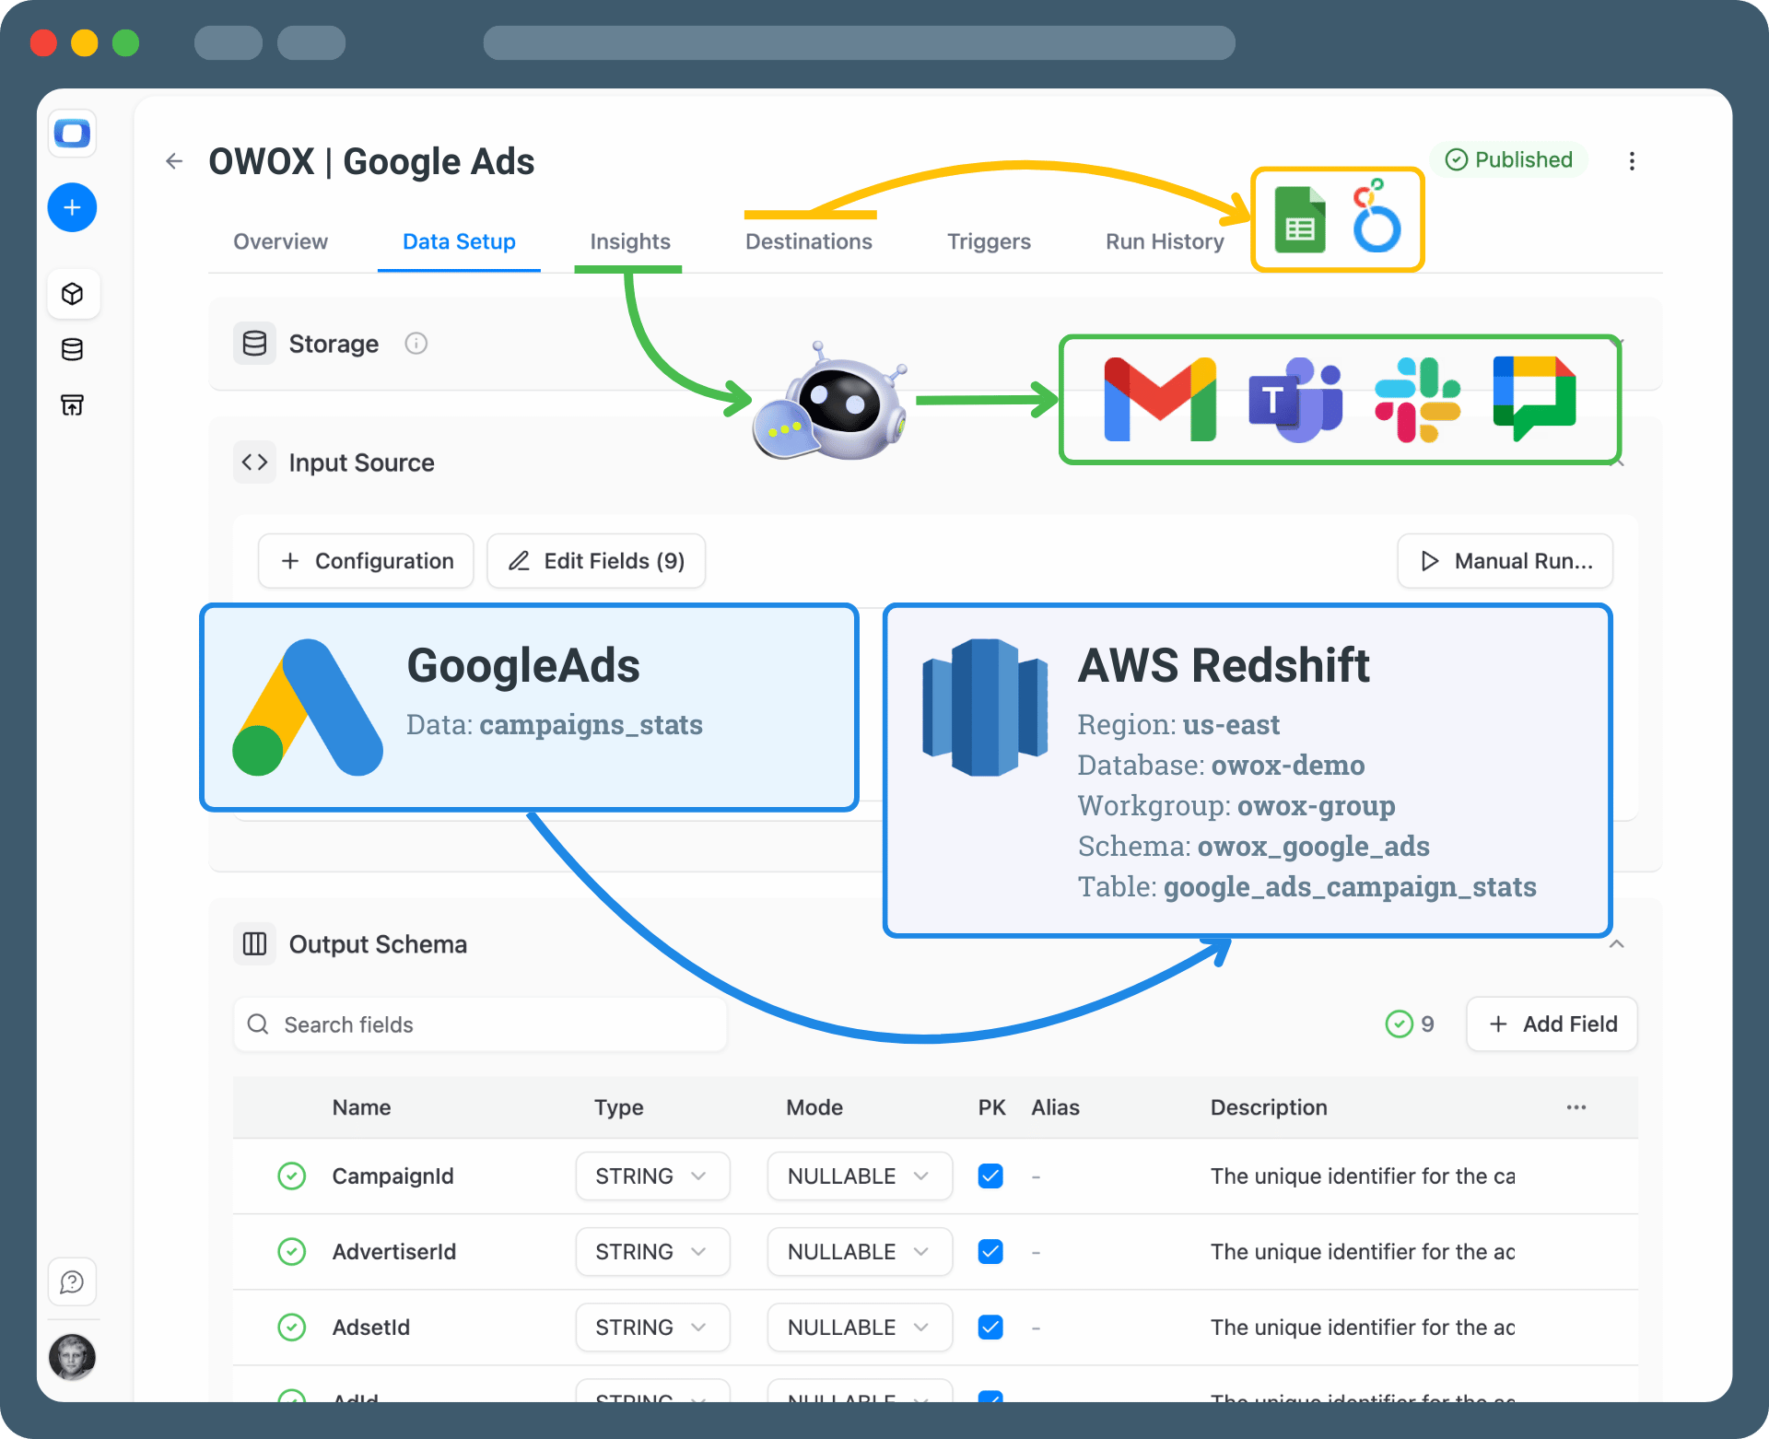Open the Run History tab
The width and height of the screenshot is (1769, 1439).
[1165, 241]
